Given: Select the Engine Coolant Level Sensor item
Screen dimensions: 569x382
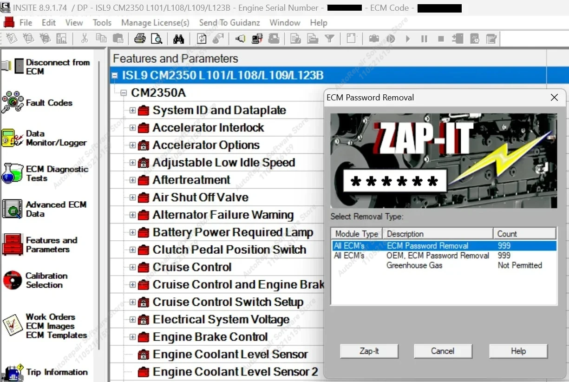Looking at the screenshot, I should tap(230, 355).
